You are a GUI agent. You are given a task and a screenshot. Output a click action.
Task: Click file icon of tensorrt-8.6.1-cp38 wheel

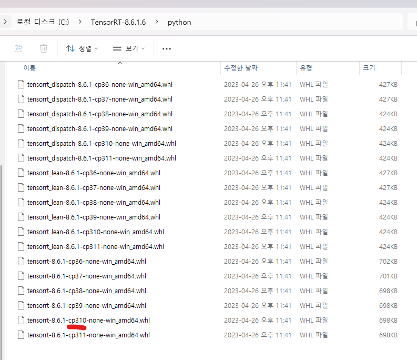tap(21, 291)
